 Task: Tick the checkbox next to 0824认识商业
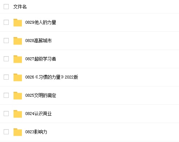6,114
